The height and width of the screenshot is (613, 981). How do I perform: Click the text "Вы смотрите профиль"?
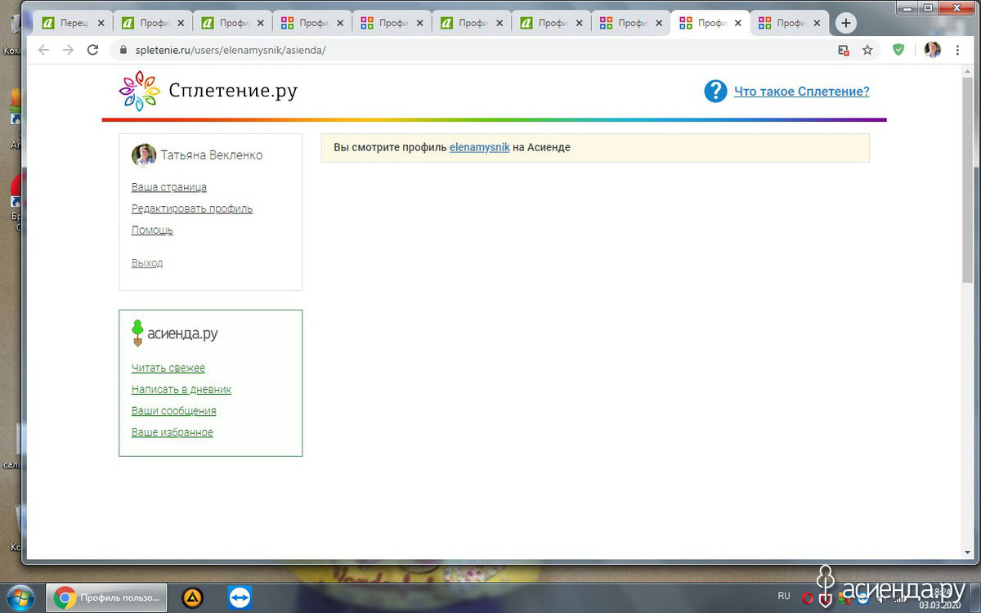click(390, 147)
